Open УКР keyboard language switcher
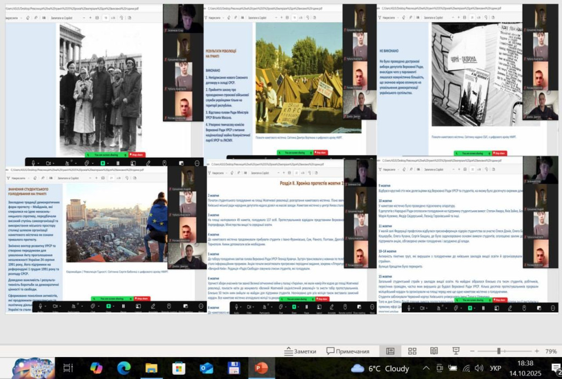 tap(494, 368)
